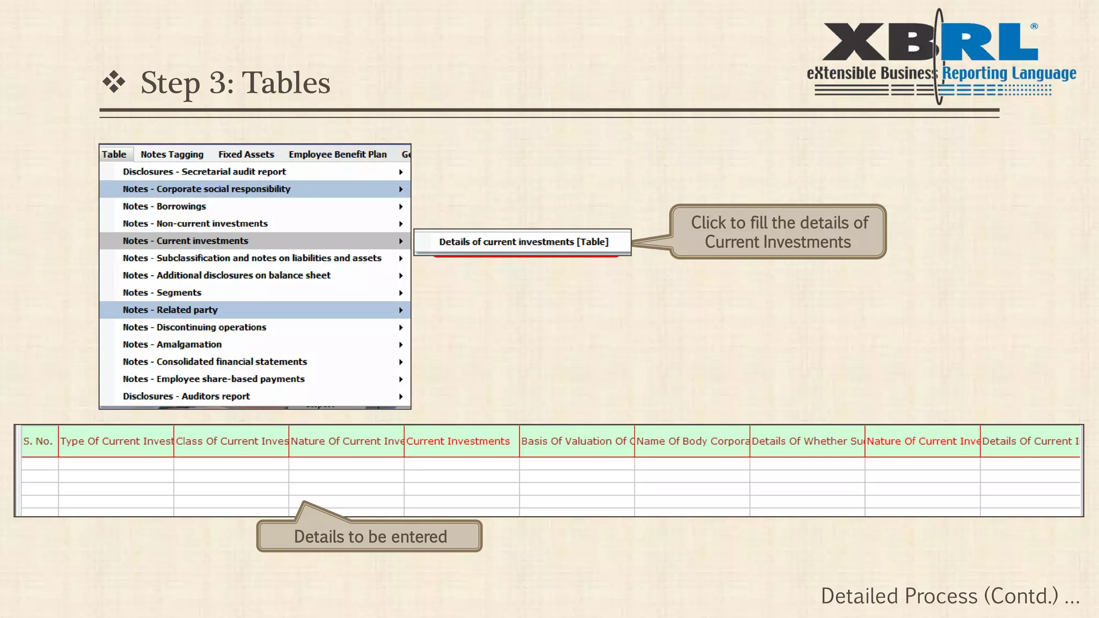Click first empty cell under S. No.
This screenshot has height=618, width=1099.
(40, 464)
